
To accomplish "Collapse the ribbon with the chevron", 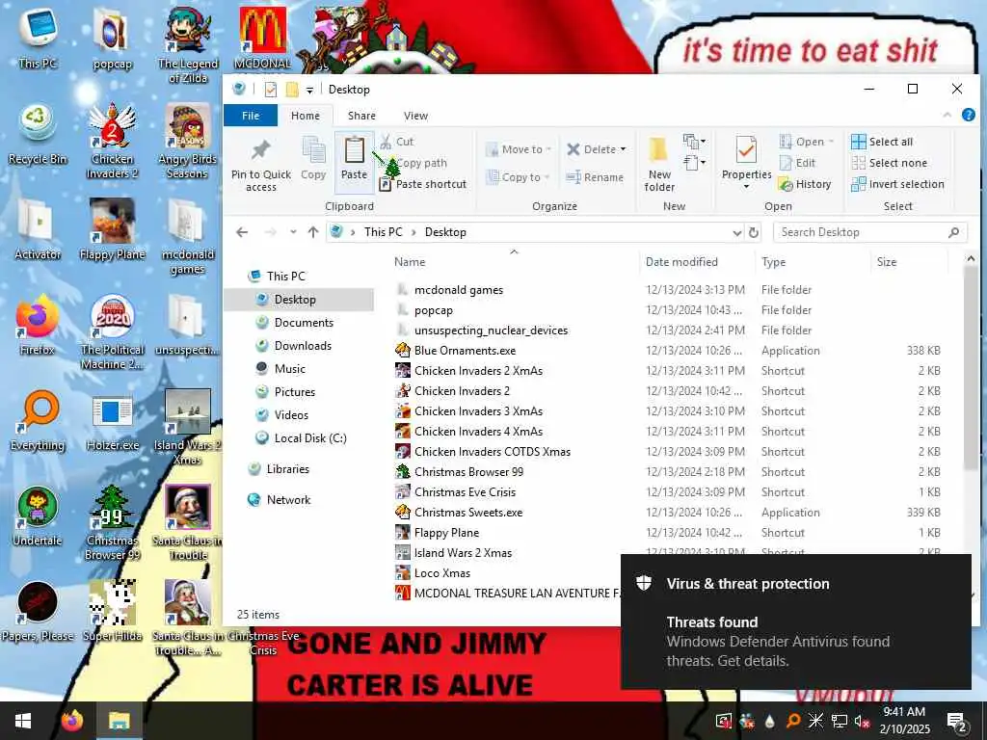I will coord(947,115).
